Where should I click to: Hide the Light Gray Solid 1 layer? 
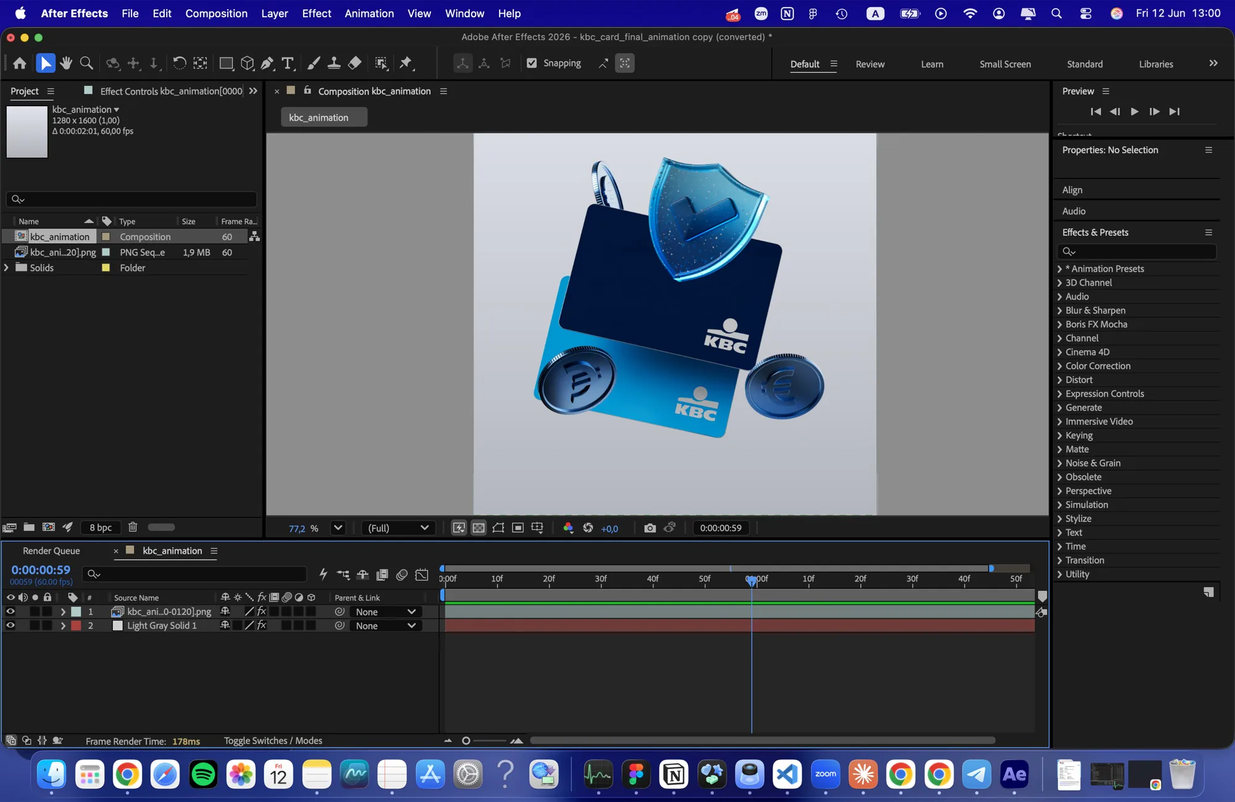click(10, 625)
